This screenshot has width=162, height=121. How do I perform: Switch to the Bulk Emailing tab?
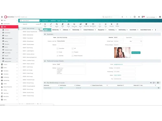(x=122, y=30)
